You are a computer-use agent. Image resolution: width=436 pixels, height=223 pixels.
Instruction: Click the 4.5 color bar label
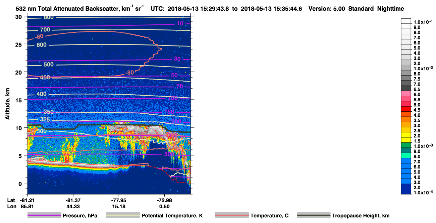tap(417, 110)
